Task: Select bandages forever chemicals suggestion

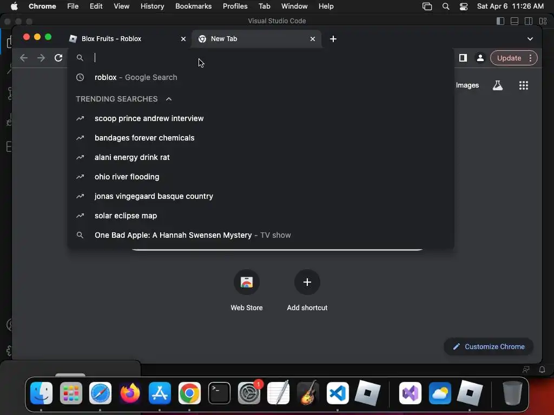Action: pyautogui.click(x=261, y=138)
